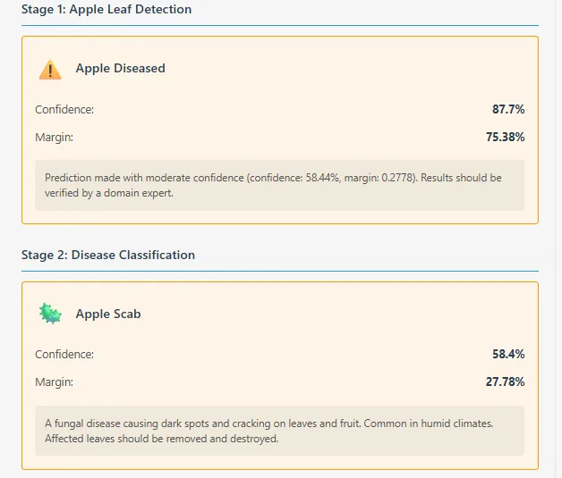Click the 87.7% confidence value
562x478 pixels.
click(508, 109)
